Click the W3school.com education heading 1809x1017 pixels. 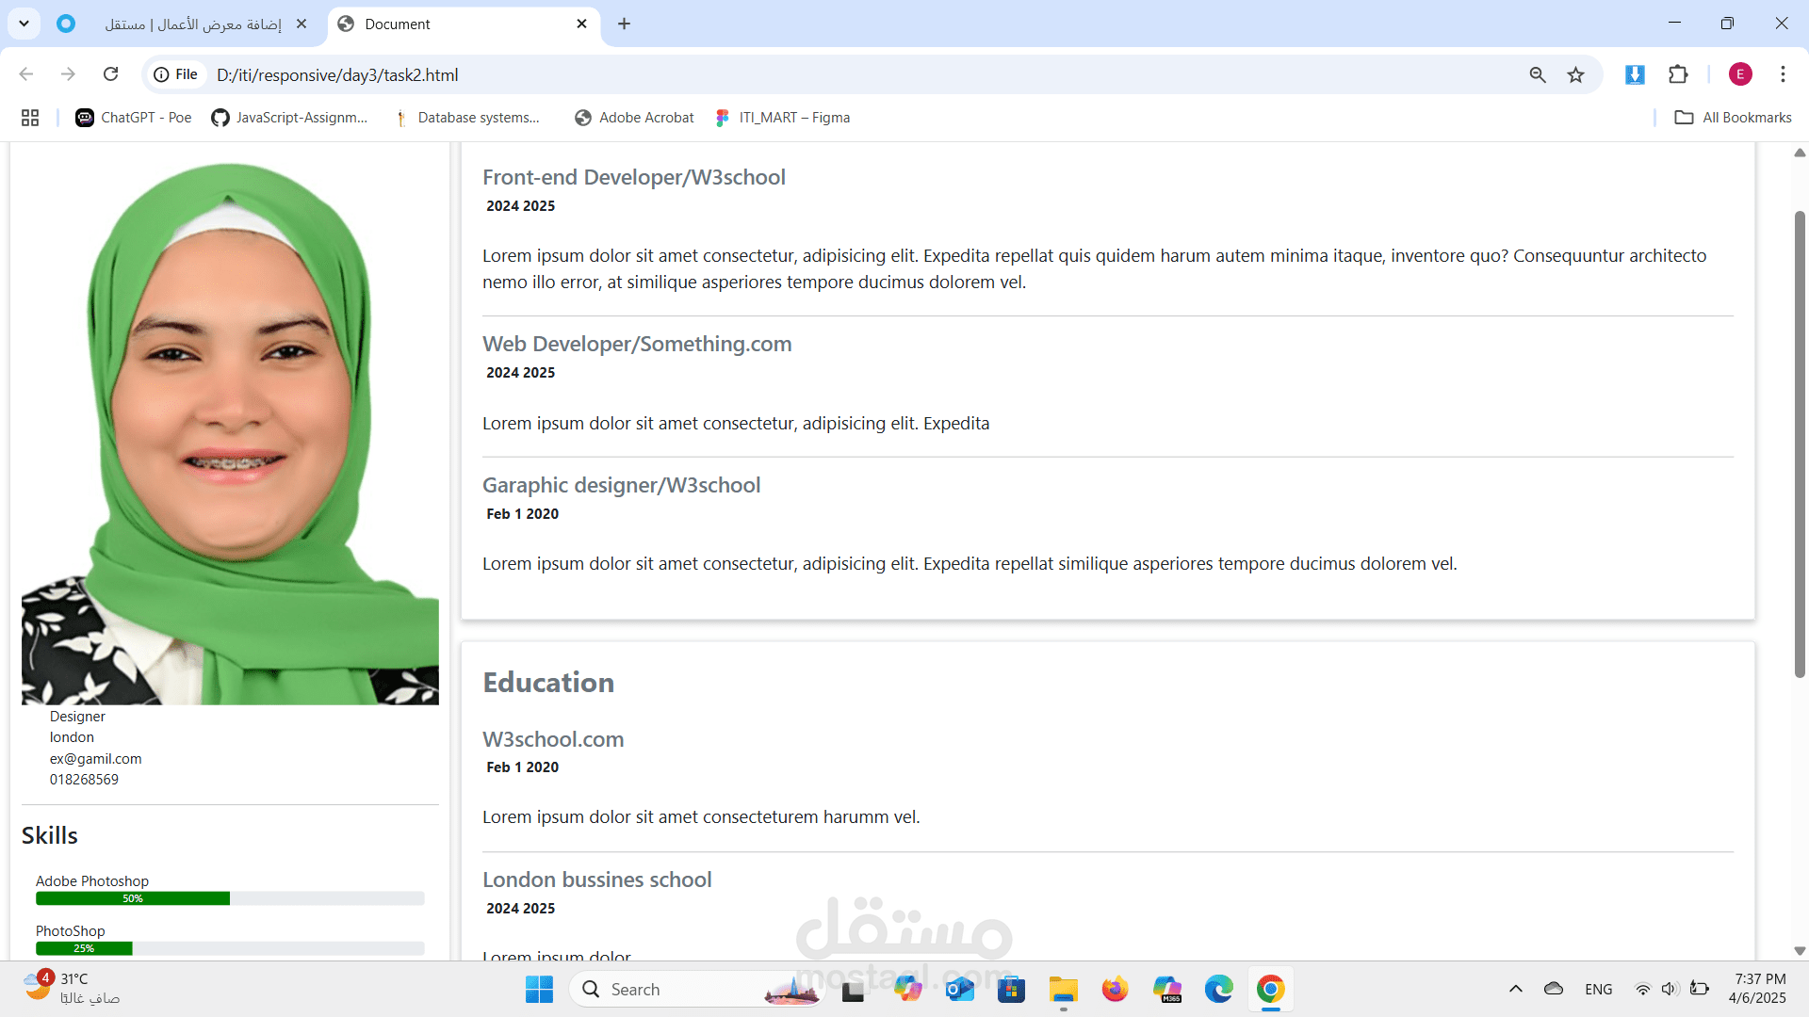coord(553,739)
